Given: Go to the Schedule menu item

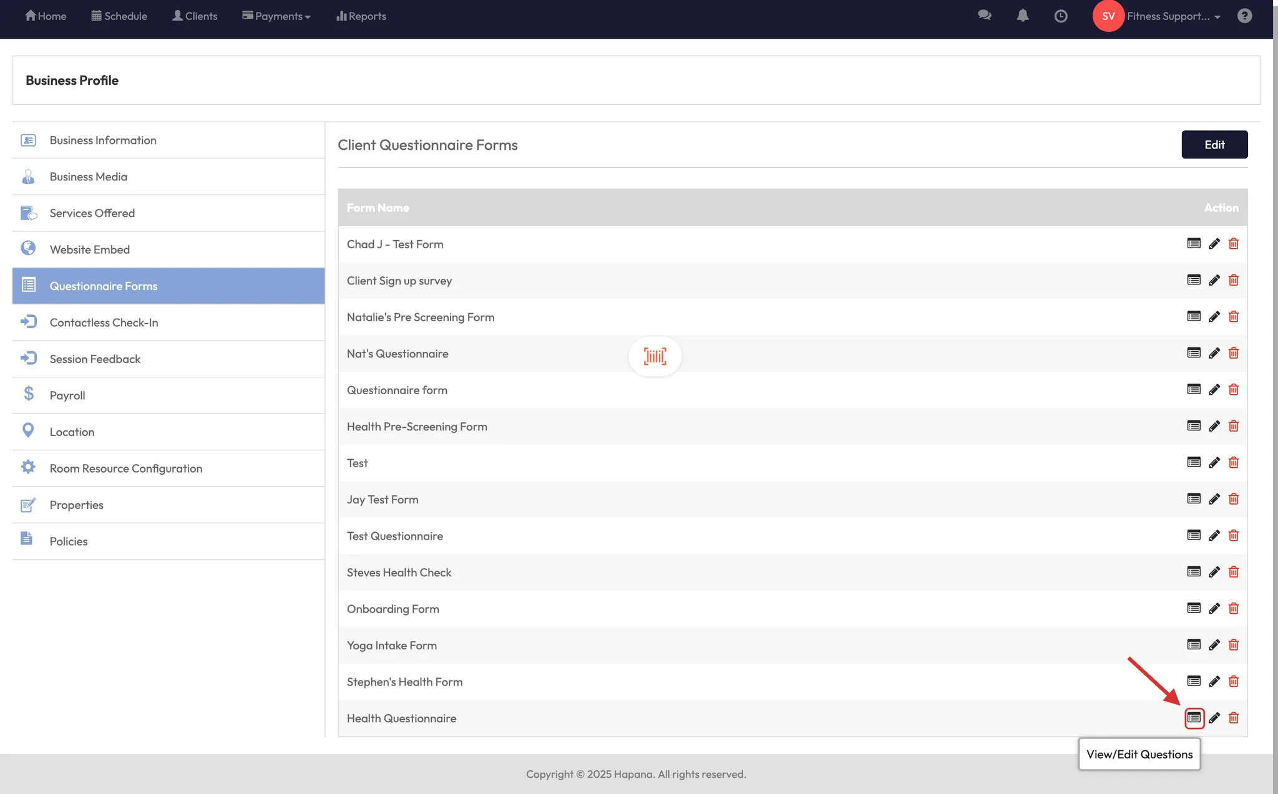Looking at the screenshot, I should click(x=119, y=16).
